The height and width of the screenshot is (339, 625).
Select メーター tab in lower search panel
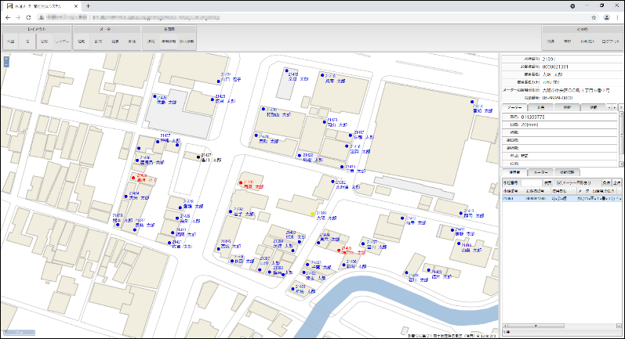[540, 172]
